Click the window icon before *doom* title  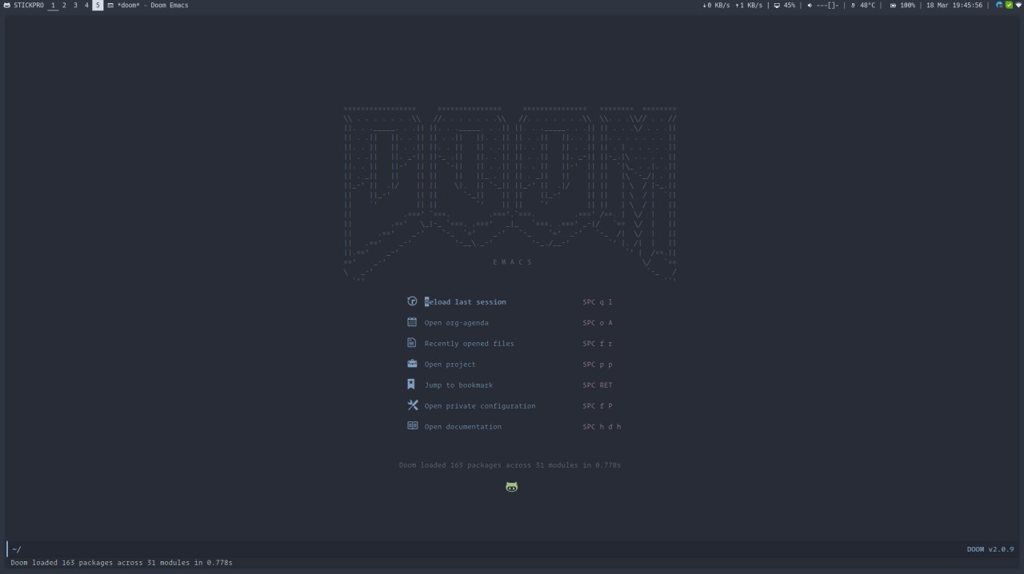tap(110, 5)
